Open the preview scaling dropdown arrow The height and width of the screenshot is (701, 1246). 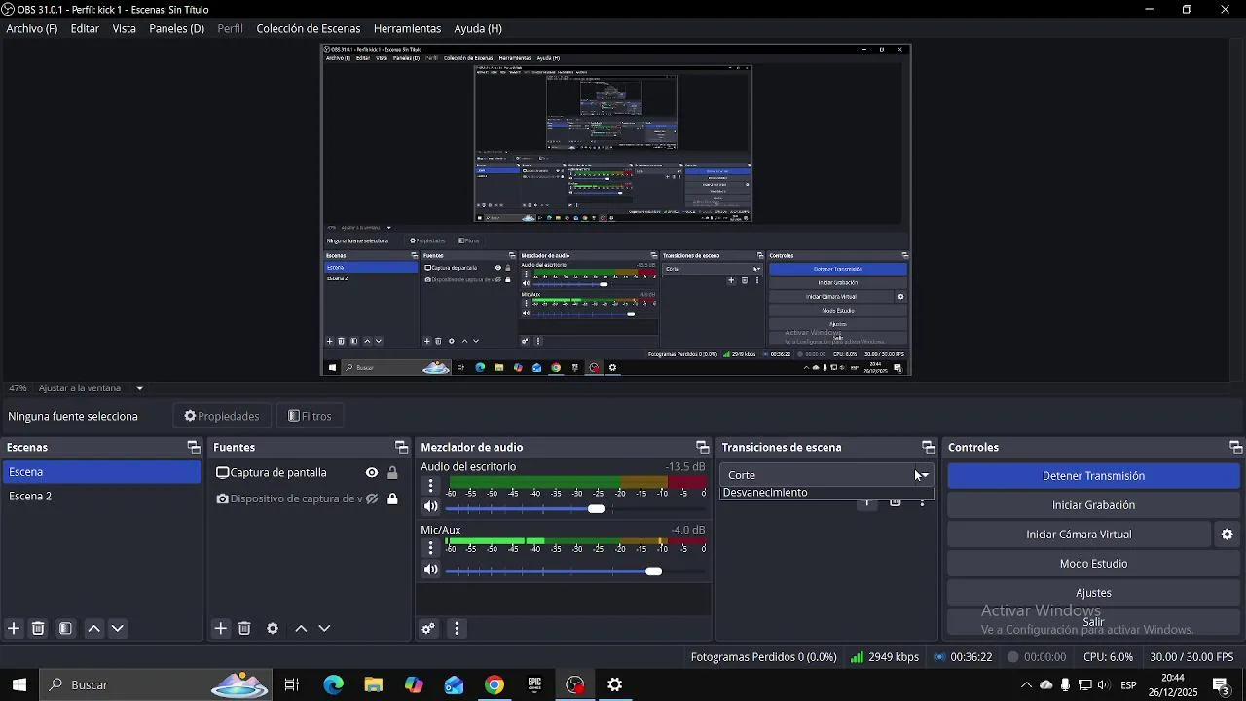click(x=139, y=388)
